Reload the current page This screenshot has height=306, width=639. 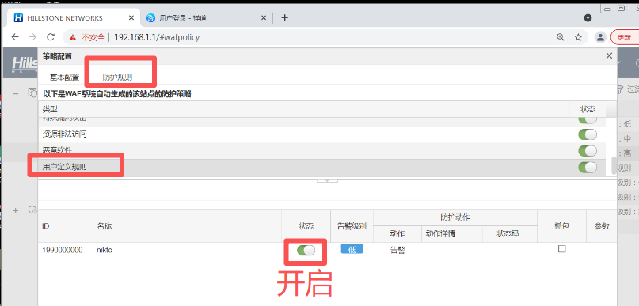[51, 37]
